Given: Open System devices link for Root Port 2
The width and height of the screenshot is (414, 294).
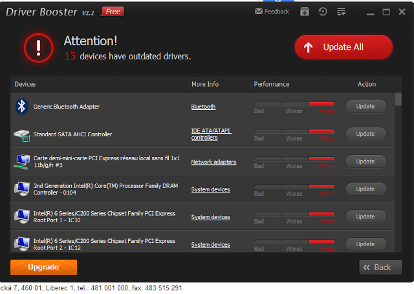Looking at the screenshot, I should (210, 245).
